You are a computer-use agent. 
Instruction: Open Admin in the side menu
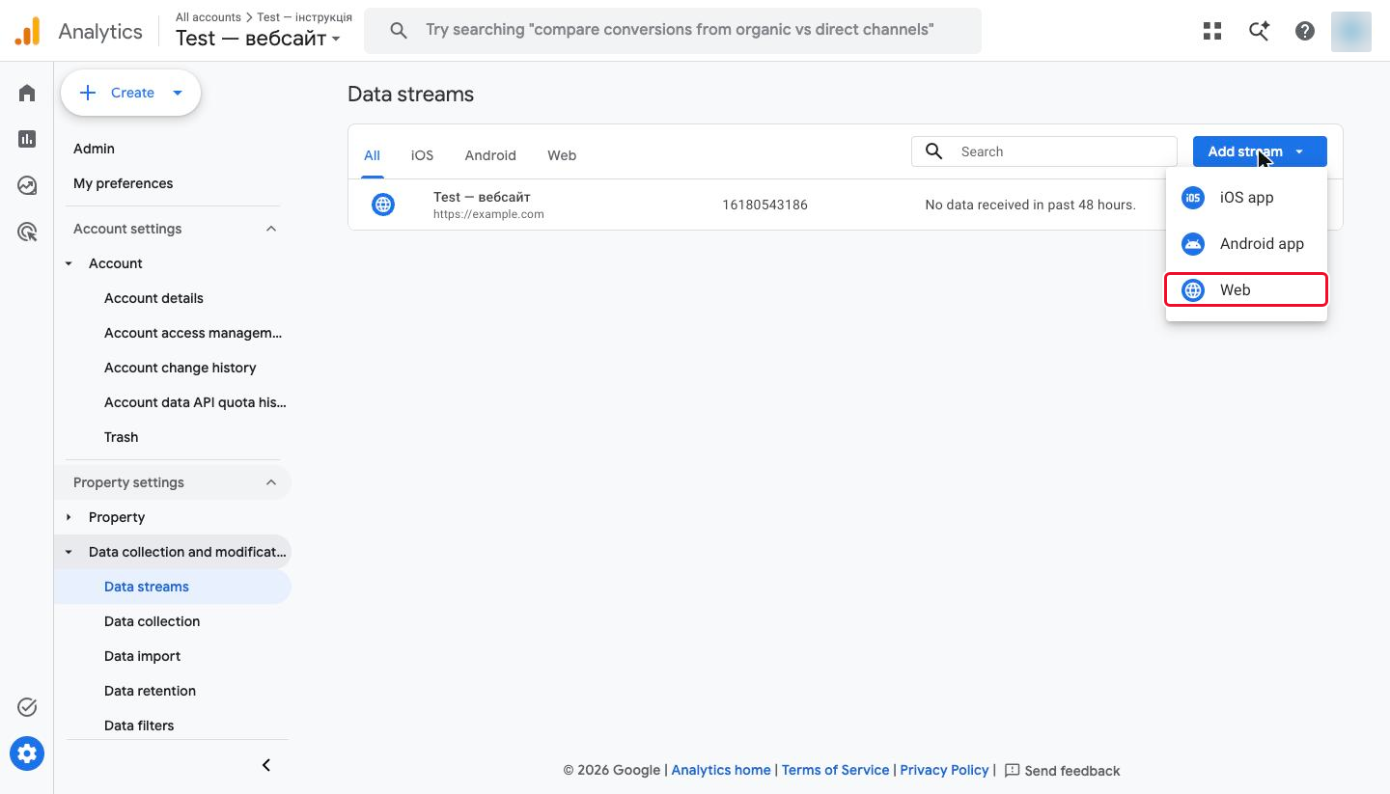[x=94, y=149]
